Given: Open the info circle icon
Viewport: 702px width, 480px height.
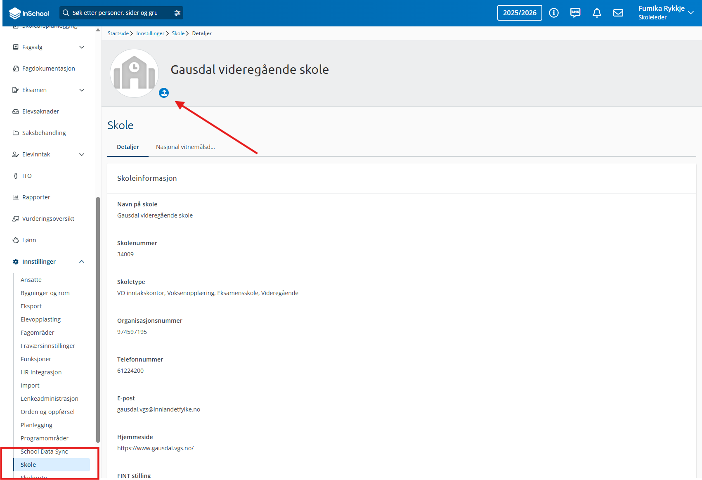Looking at the screenshot, I should [554, 13].
